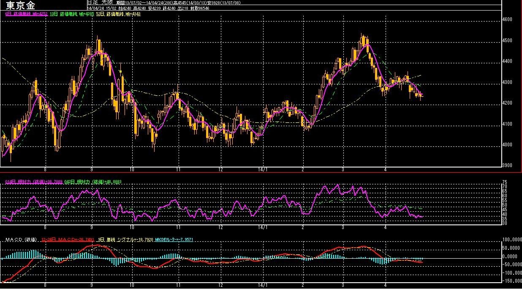
Task: Click the 14/1 label under price chart
Action: point(263,169)
